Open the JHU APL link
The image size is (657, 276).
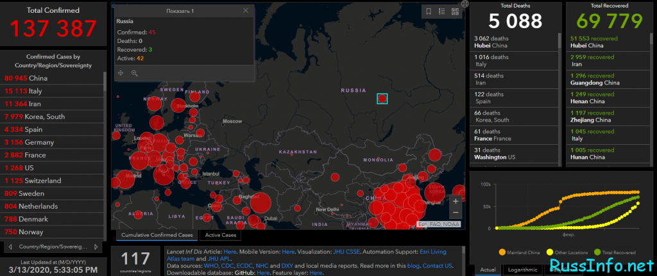[x=219, y=259]
